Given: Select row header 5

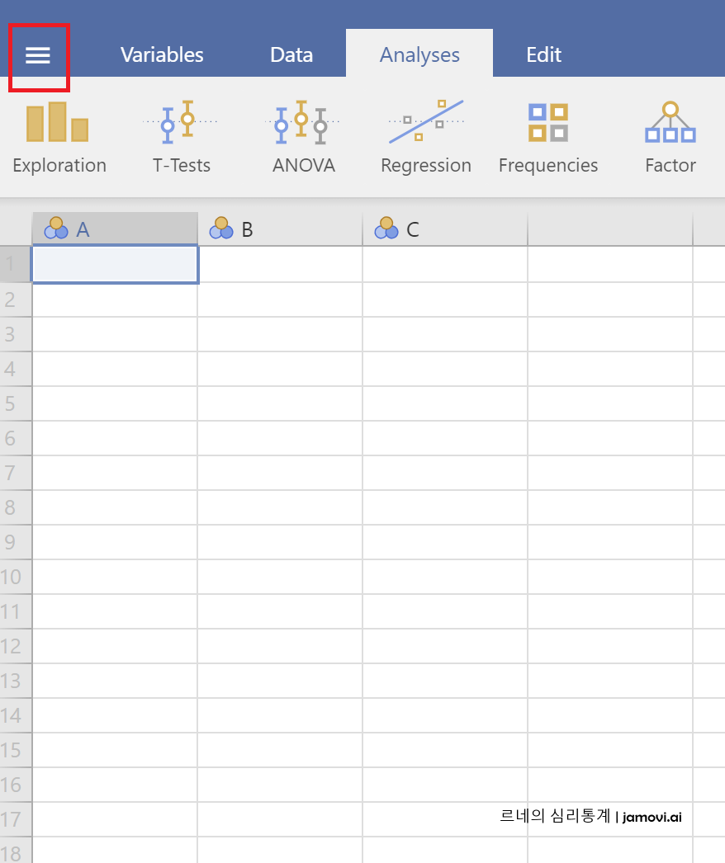Looking at the screenshot, I should pyautogui.click(x=16, y=403).
